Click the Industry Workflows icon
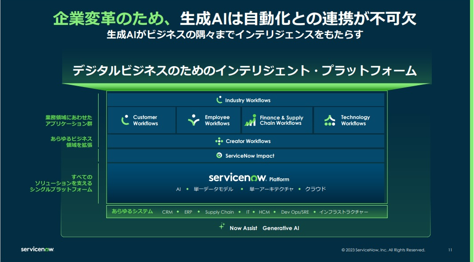Image resolution: width=474 pixels, height=262 pixels. click(x=219, y=100)
